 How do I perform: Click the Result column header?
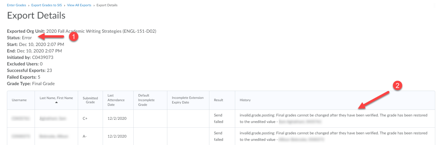pos(218,100)
